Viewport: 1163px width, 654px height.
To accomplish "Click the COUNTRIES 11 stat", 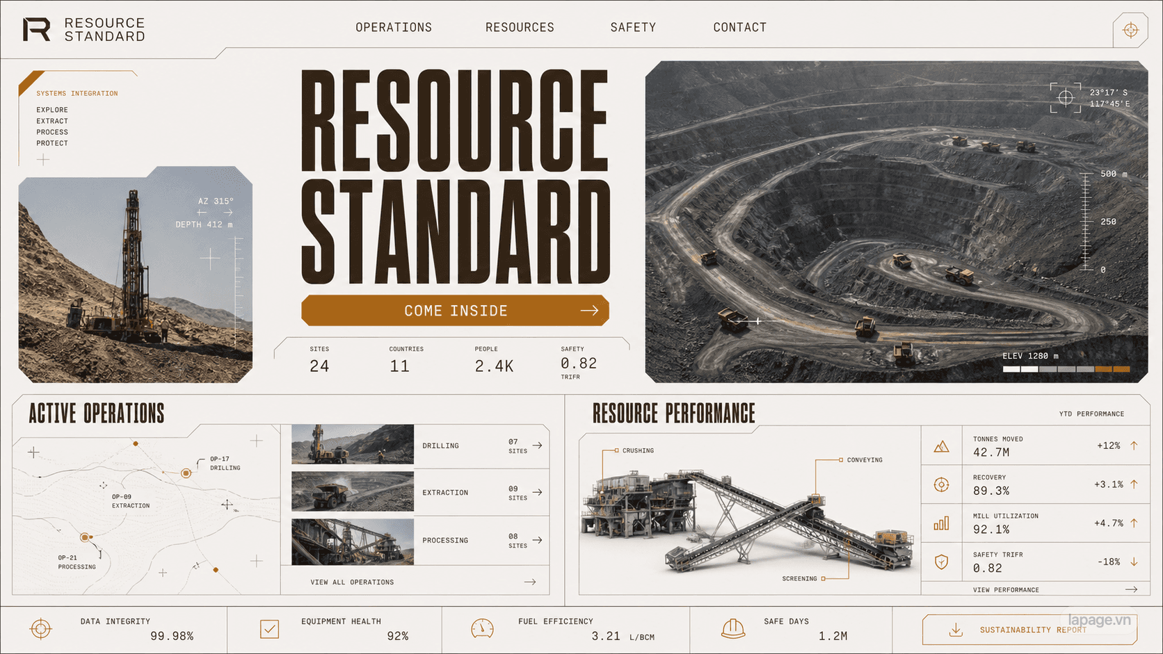I will [x=406, y=361].
